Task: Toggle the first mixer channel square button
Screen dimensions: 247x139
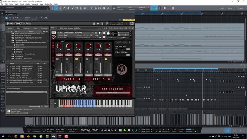Action: pos(58,59)
